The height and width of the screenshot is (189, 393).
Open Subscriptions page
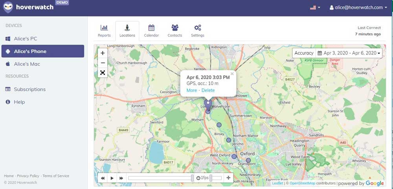(x=43, y=89)
